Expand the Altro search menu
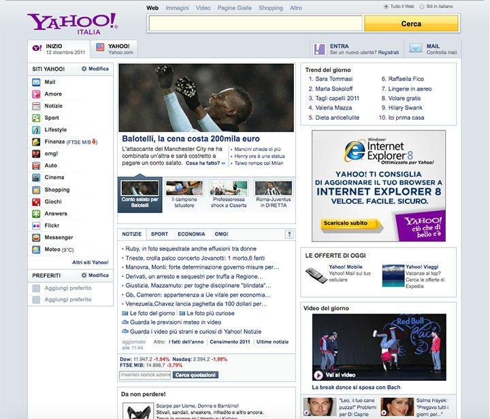 tap(295, 8)
